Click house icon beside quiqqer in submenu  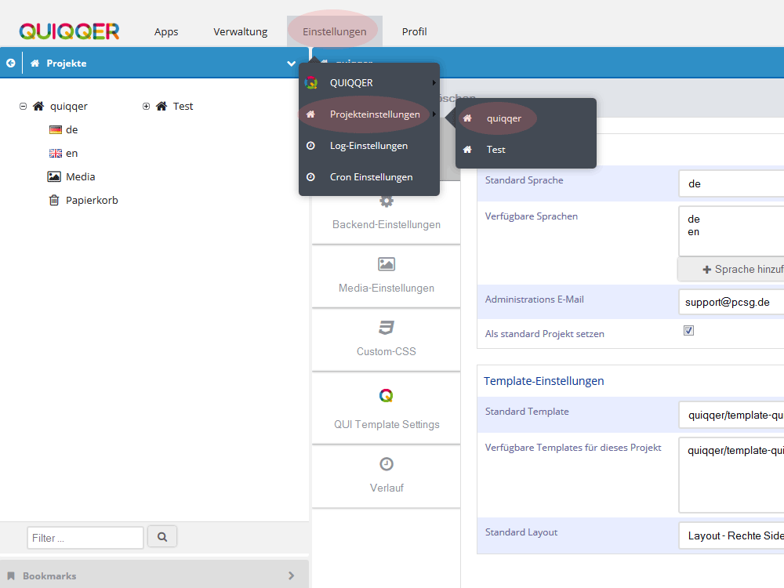[467, 118]
